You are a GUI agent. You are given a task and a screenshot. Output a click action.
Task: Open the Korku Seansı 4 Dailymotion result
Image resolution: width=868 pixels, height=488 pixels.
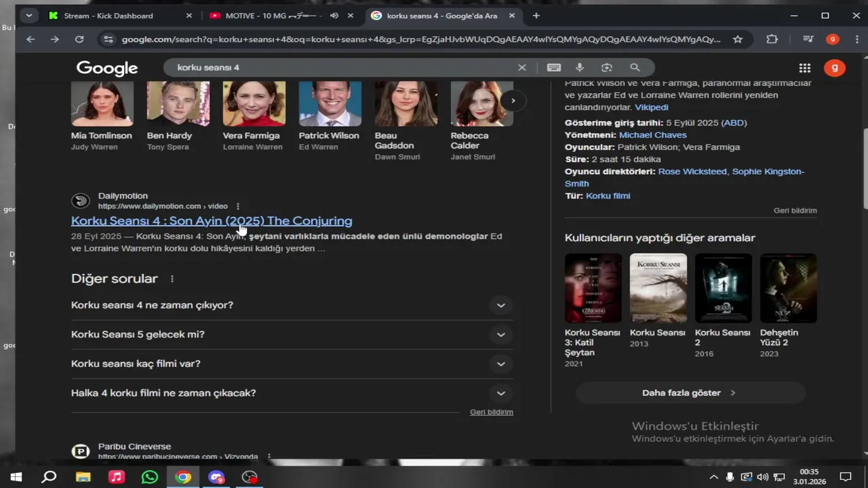pyautogui.click(x=212, y=221)
